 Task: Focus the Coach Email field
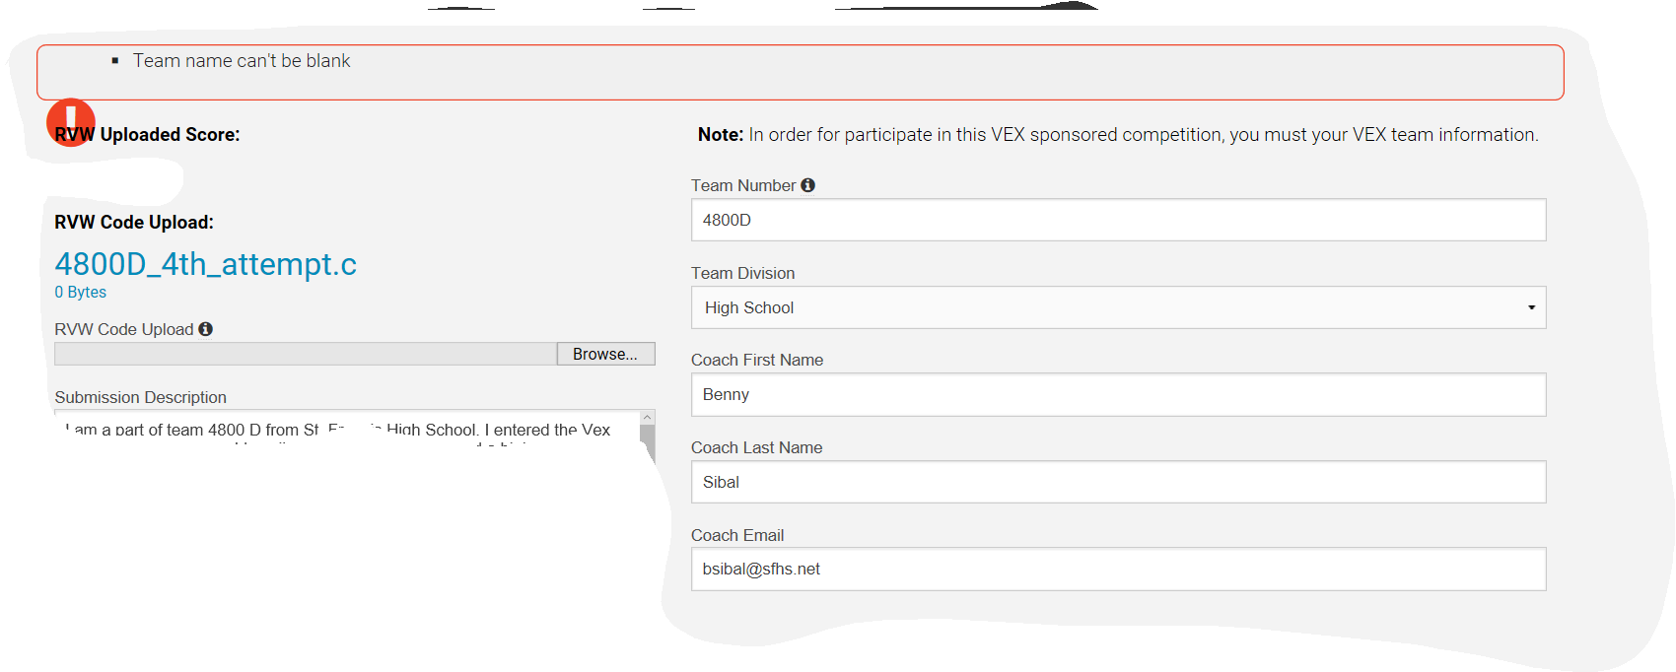click(x=1118, y=570)
